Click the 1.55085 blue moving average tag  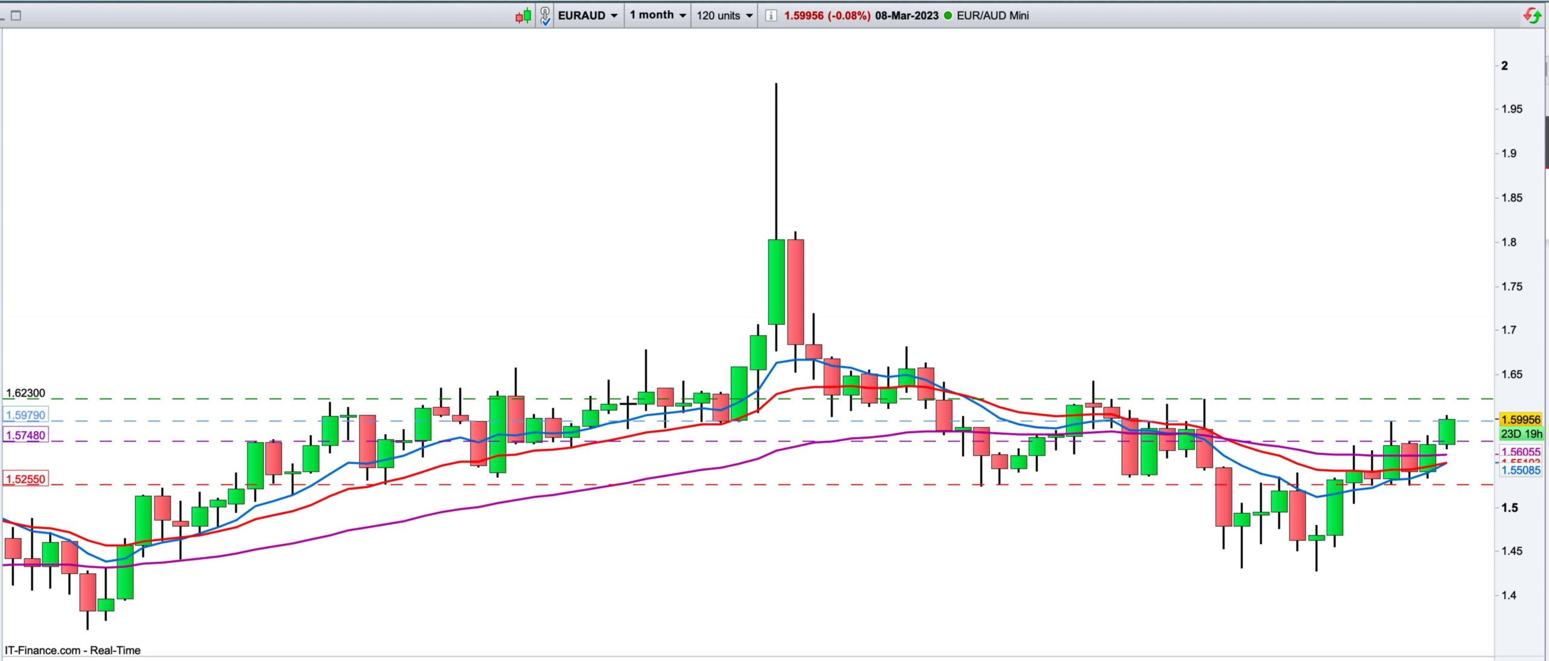[1521, 470]
